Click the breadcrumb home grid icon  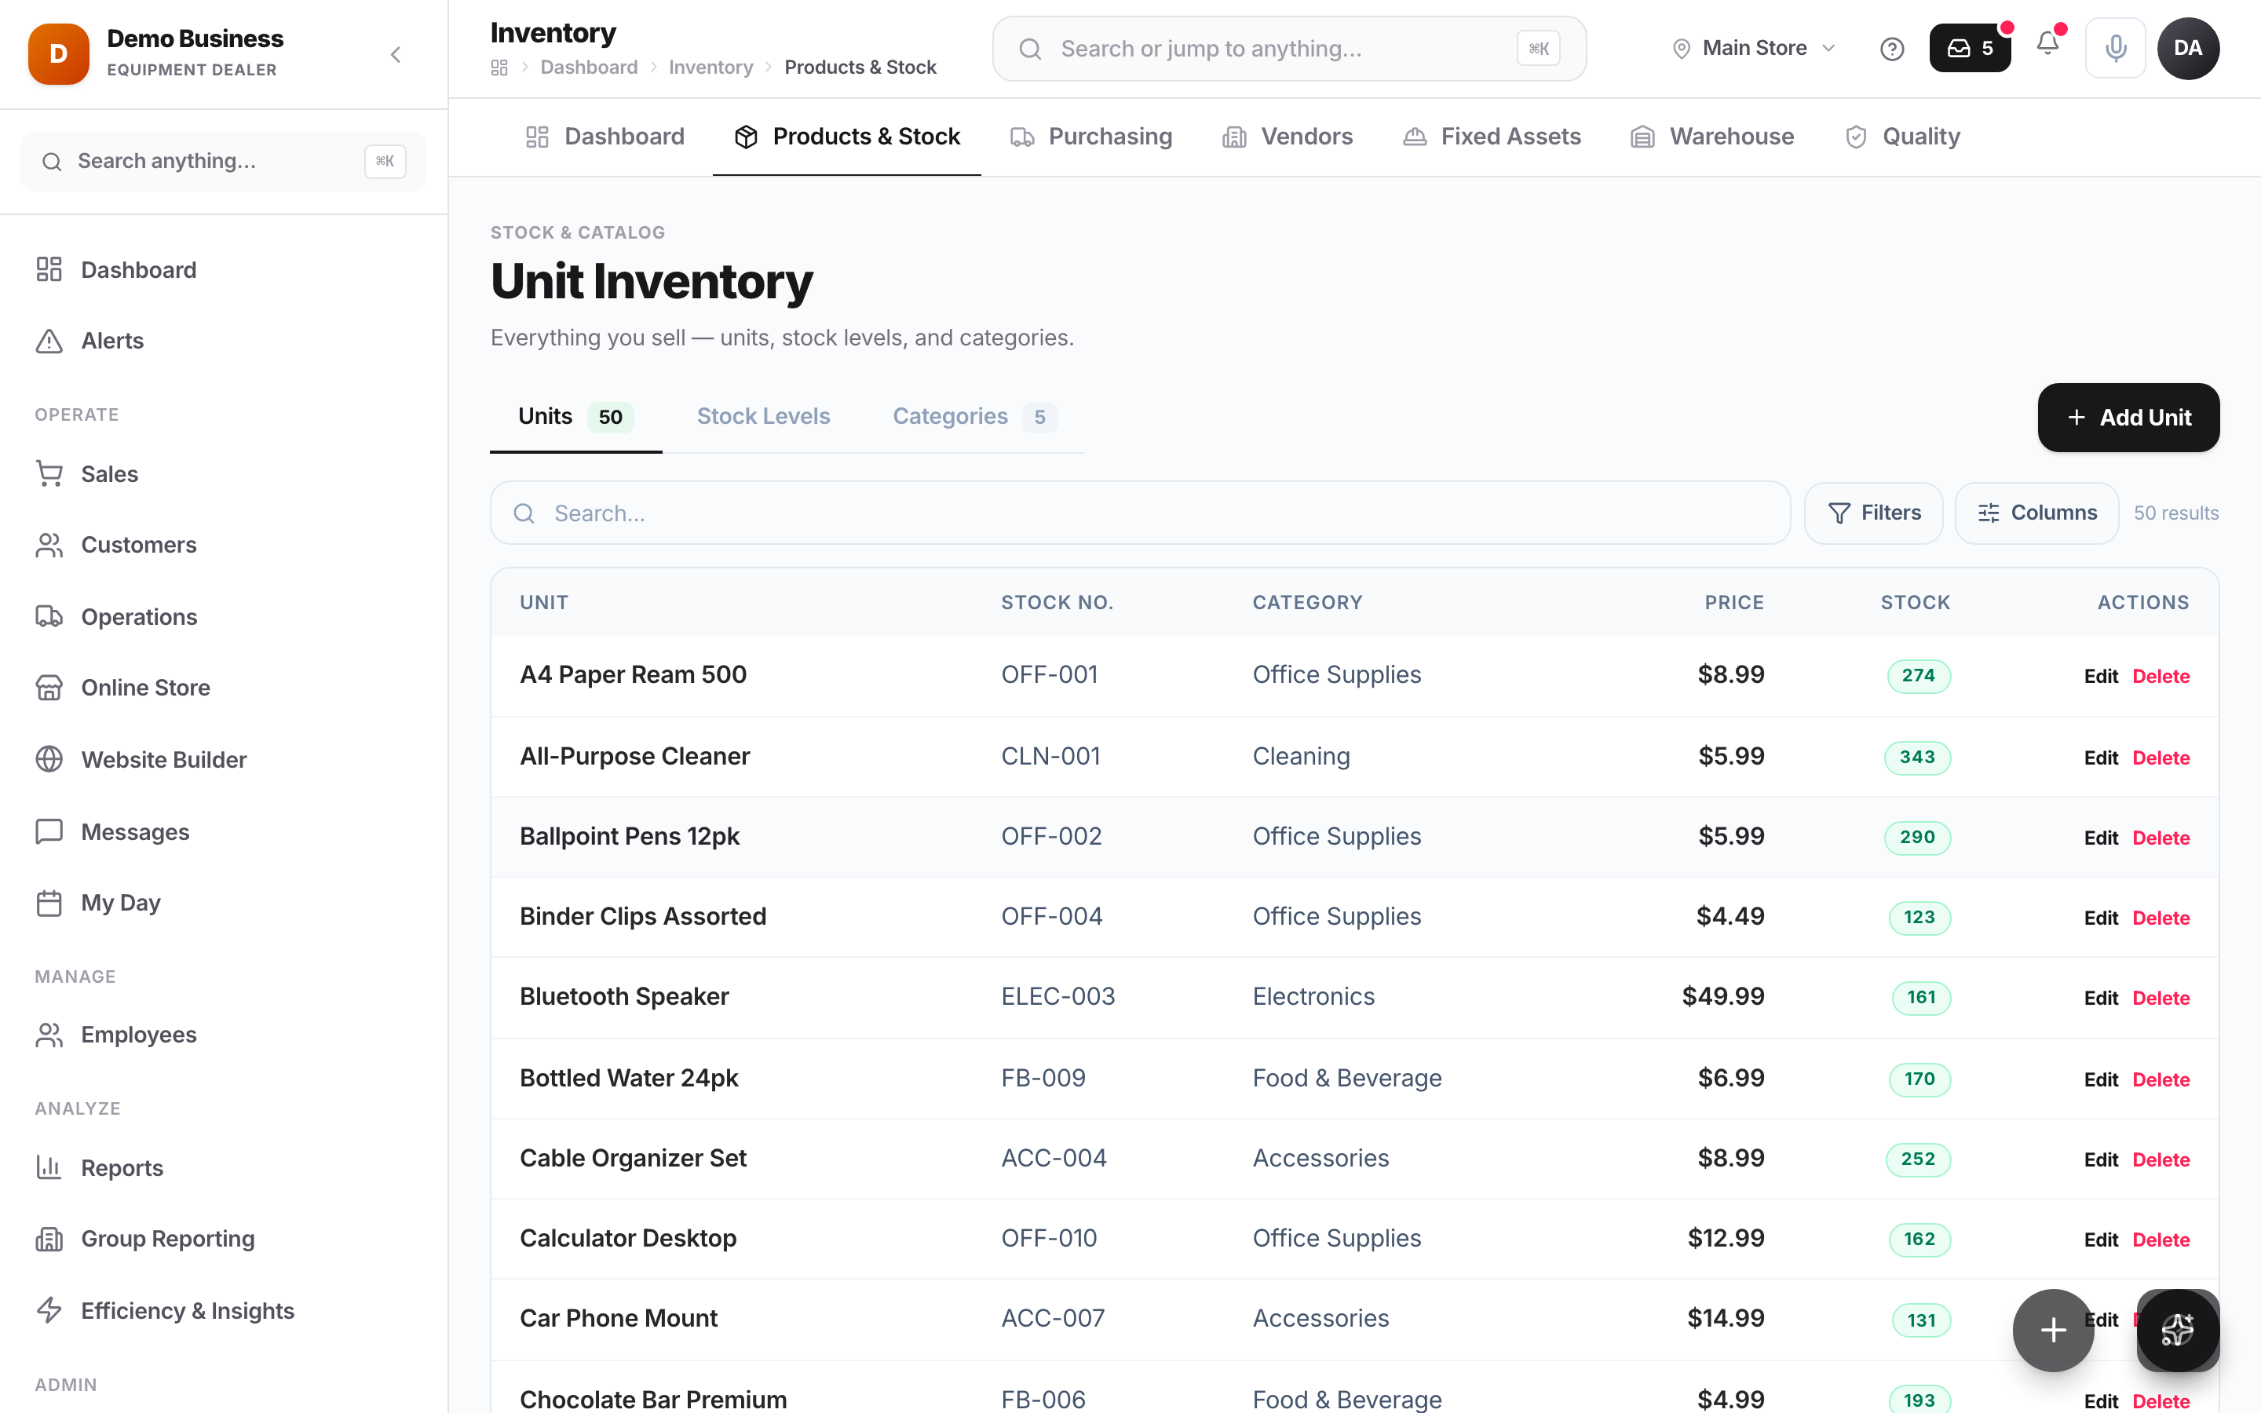click(x=499, y=68)
